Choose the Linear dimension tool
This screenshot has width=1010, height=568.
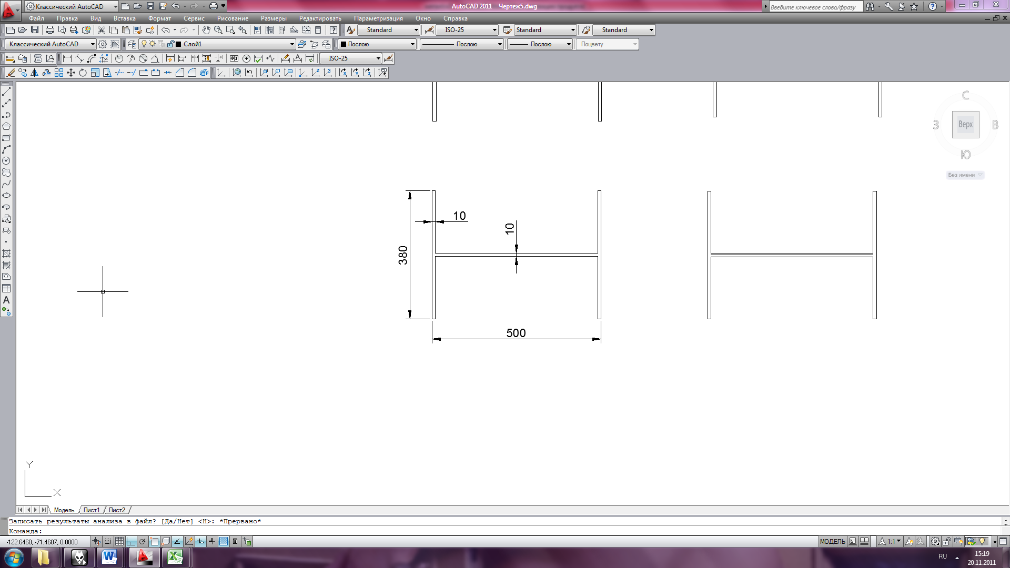pyautogui.click(x=67, y=58)
